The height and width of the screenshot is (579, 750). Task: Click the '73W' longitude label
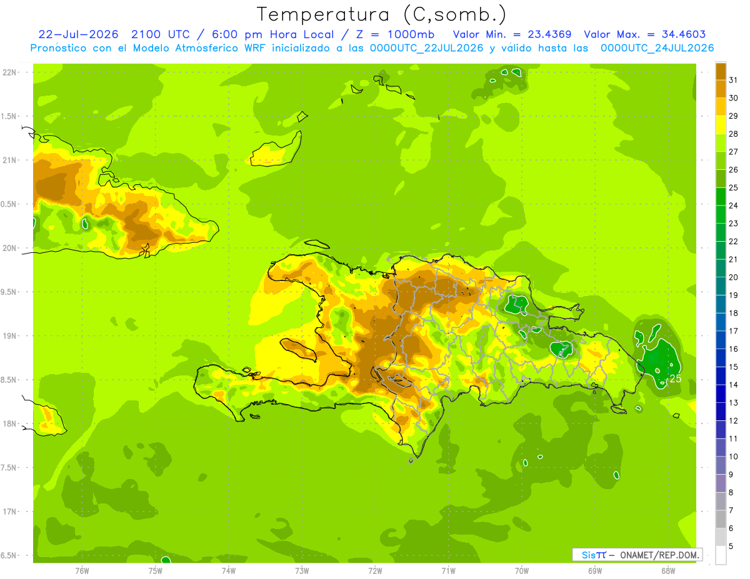[302, 571]
